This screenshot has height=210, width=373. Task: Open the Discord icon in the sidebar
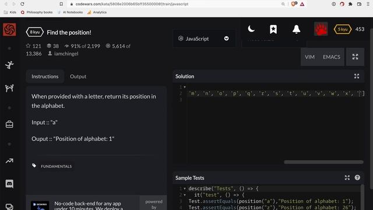(9, 184)
